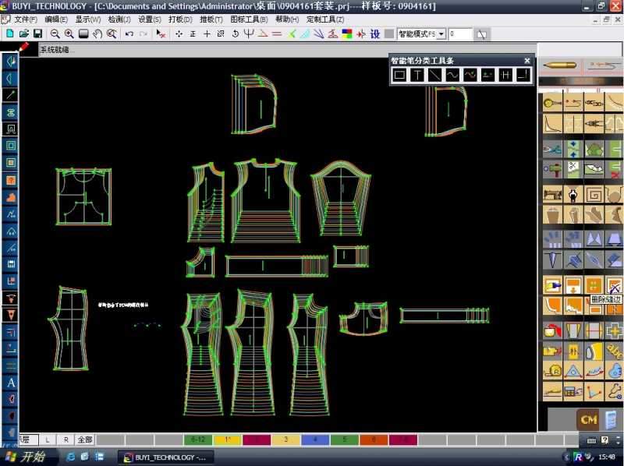Click the Save icon on the main toolbar
The image size is (624, 466).
tap(37, 34)
